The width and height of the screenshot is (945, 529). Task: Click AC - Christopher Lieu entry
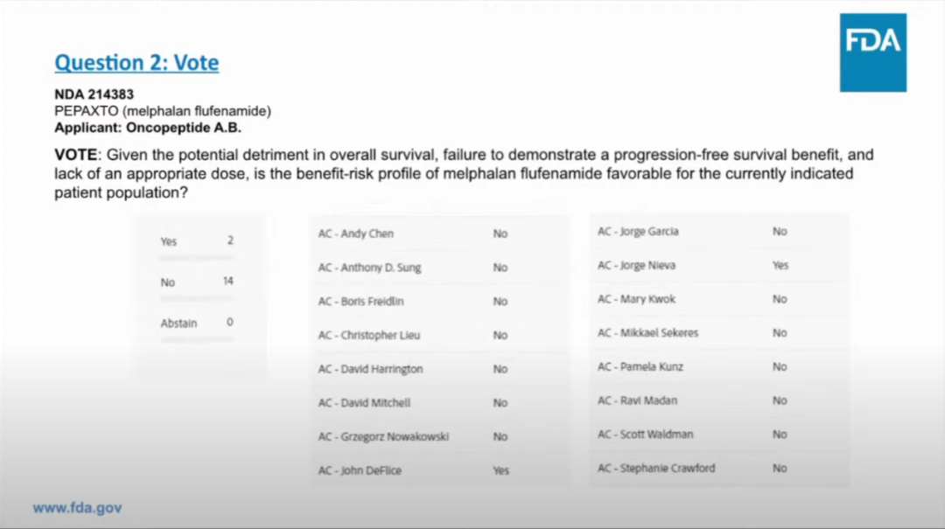click(439, 335)
